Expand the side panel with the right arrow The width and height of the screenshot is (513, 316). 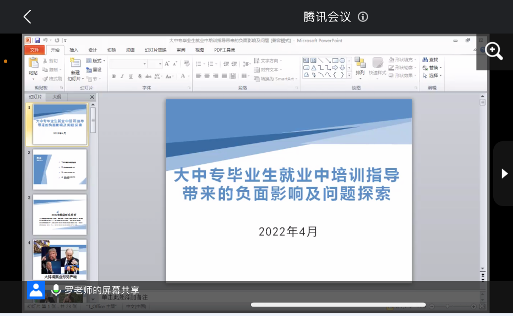click(x=505, y=174)
